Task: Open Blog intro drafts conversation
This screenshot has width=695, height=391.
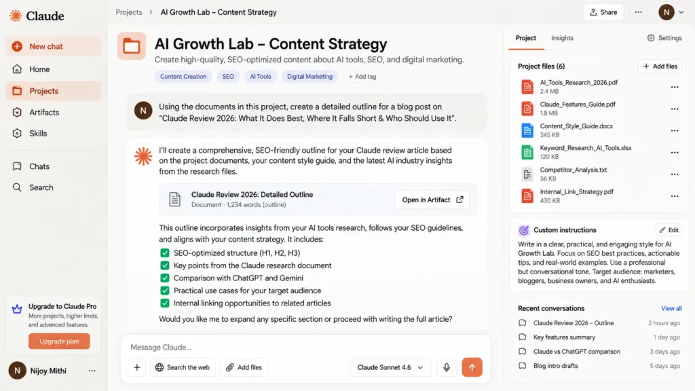Action: pyautogui.click(x=599, y=366)
